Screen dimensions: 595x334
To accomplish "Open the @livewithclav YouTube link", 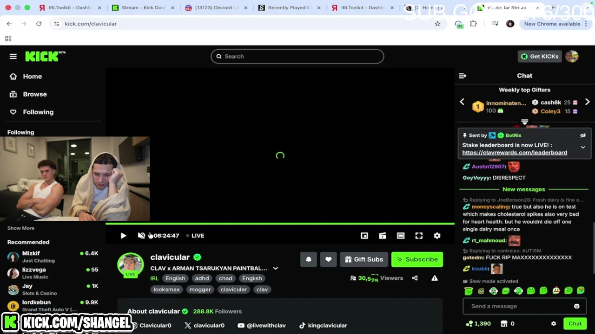I will 262,326.
